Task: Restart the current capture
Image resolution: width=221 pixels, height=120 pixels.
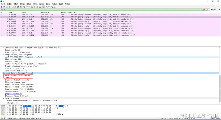Action: (7, 7)
